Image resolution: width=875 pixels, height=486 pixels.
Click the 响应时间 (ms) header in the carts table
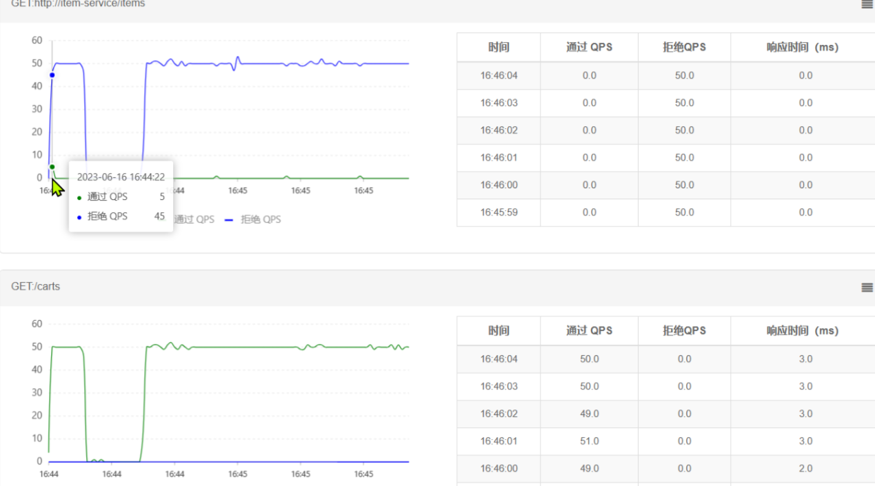coord(802,331)
